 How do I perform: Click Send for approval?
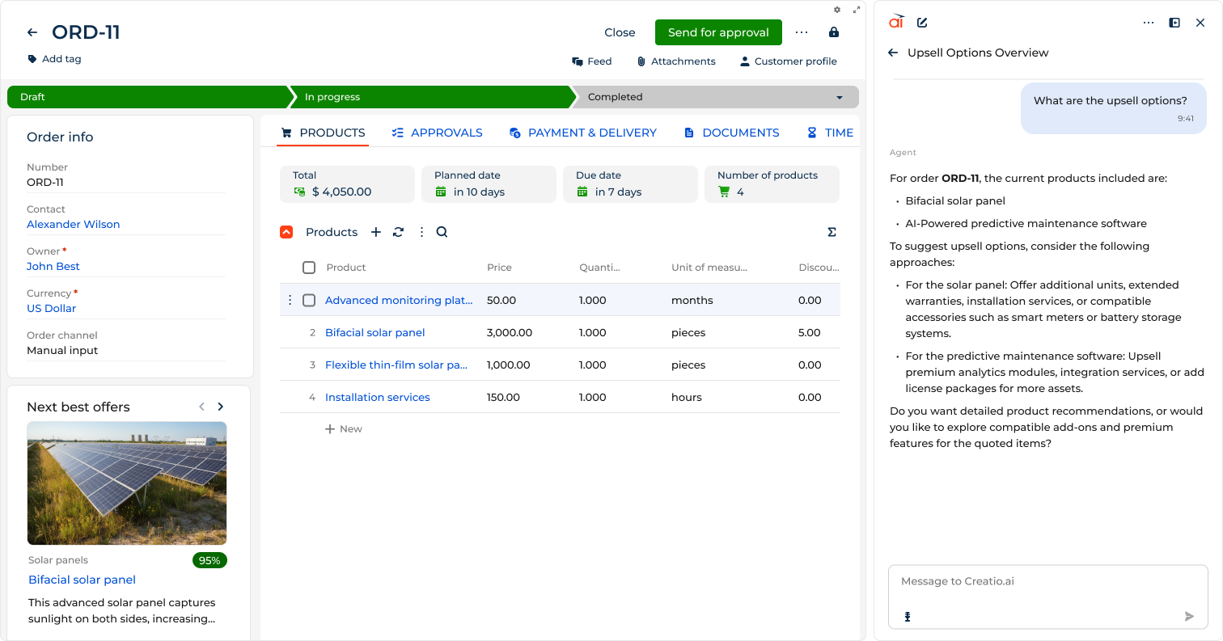718,32
